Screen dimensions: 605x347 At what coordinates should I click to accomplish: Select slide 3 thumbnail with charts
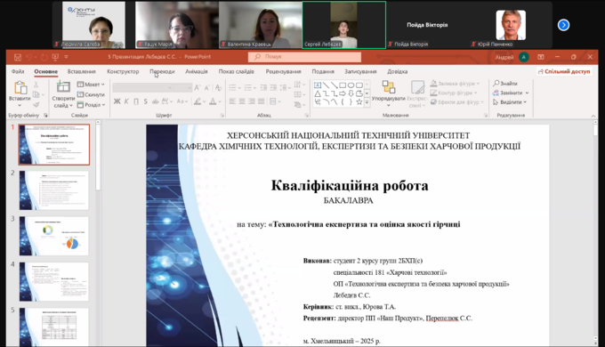pyautogui.click(x=54, y=236)
